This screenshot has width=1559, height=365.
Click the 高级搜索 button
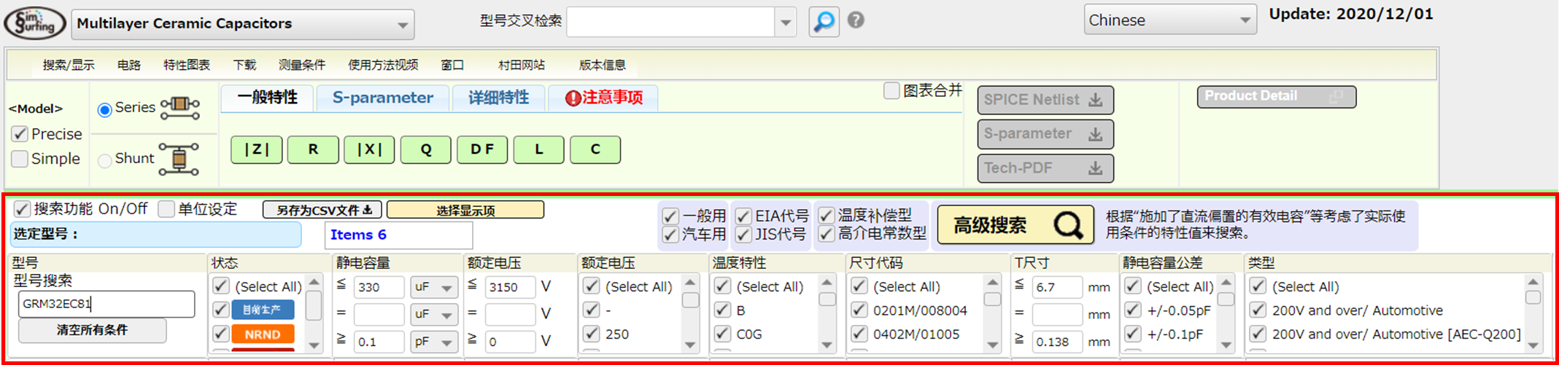(x=1015, y=225)
